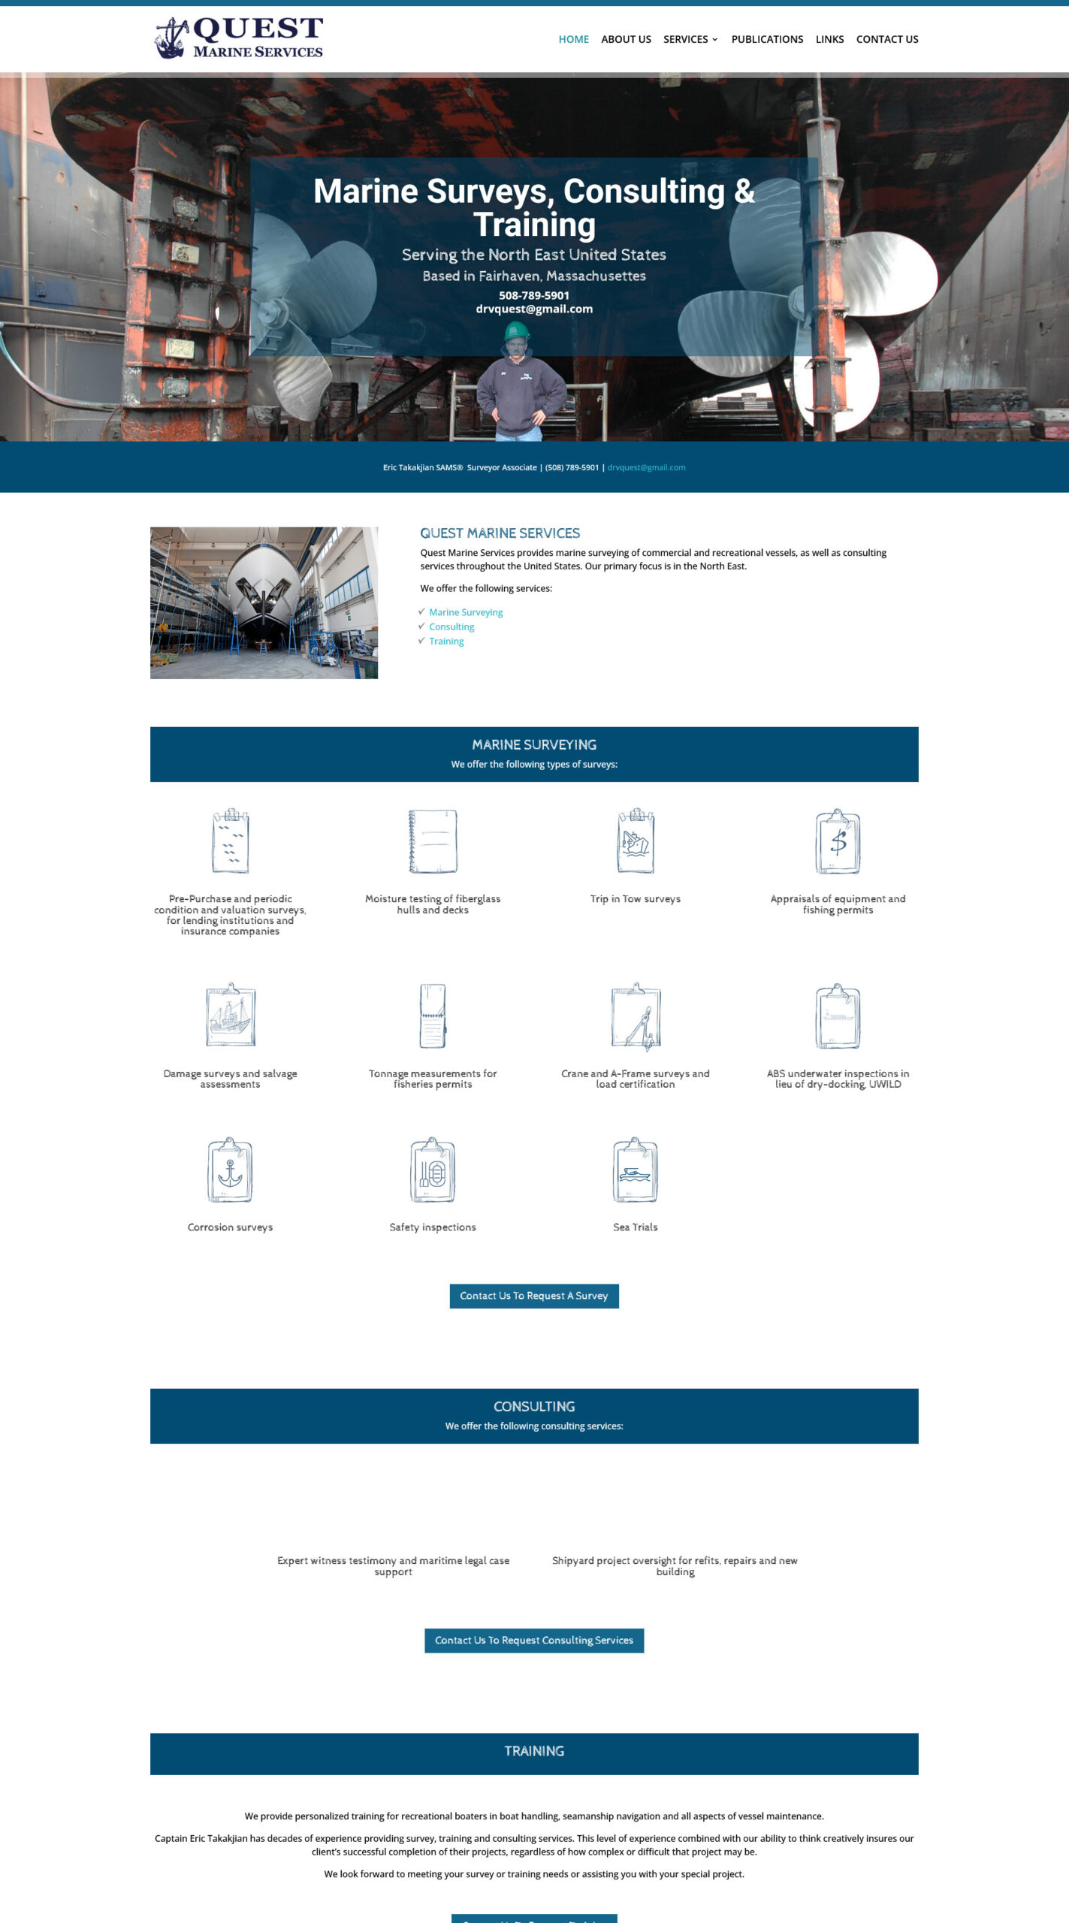Screen dimensions: 1069x1923
Task: Click the Quest Marine Services logo
Action: pos(239,38)
